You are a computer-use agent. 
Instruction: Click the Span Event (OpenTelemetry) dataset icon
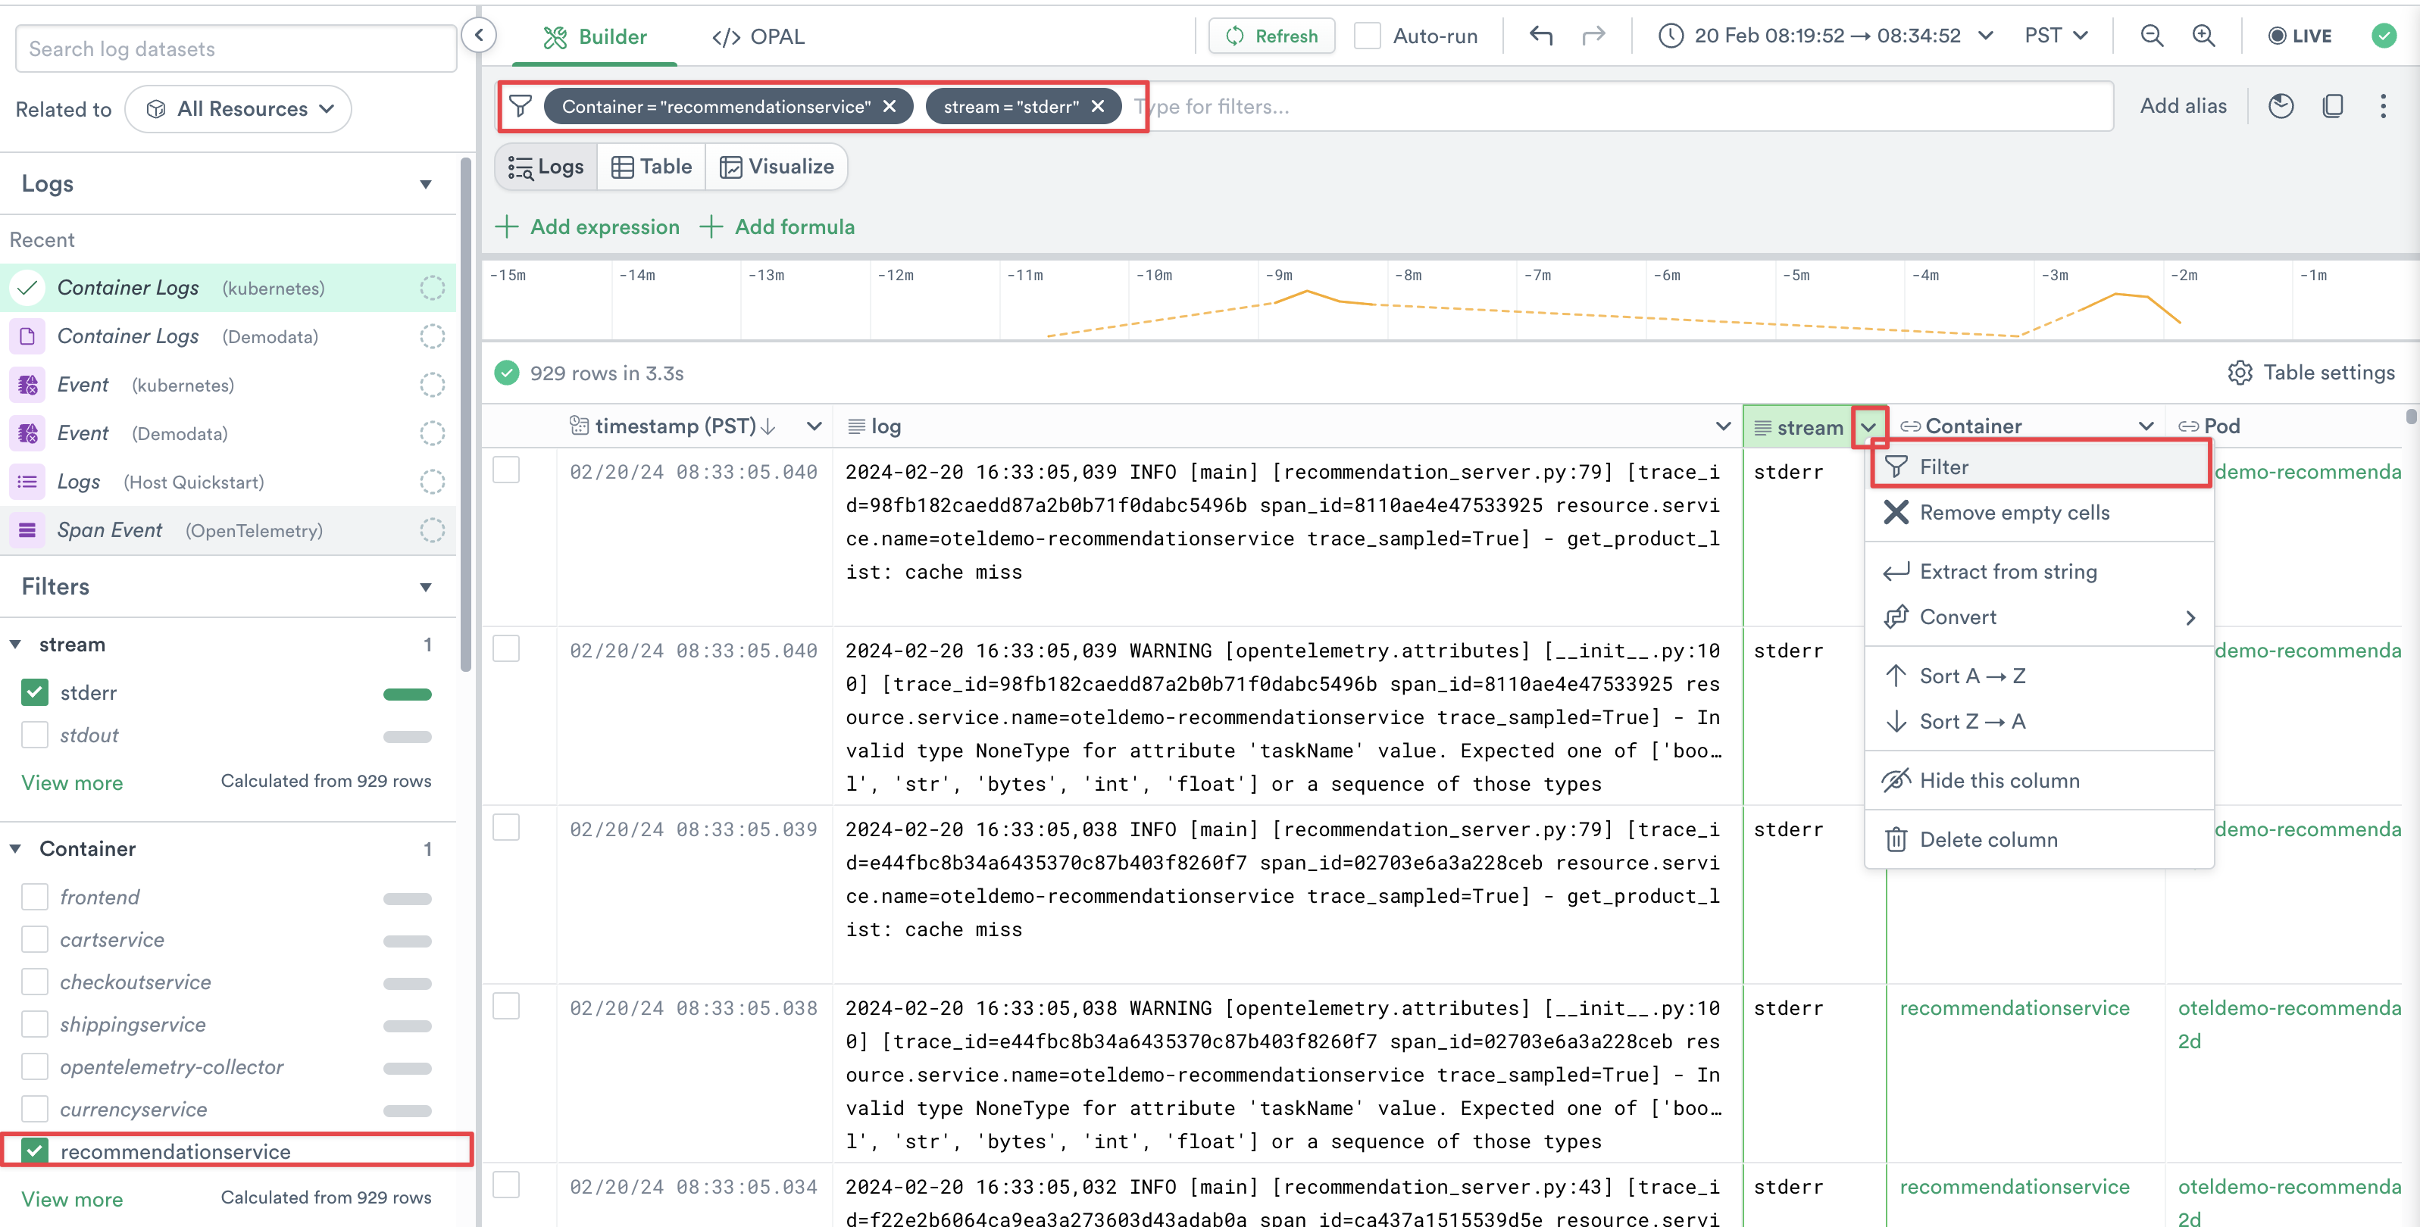click(27, 530)
